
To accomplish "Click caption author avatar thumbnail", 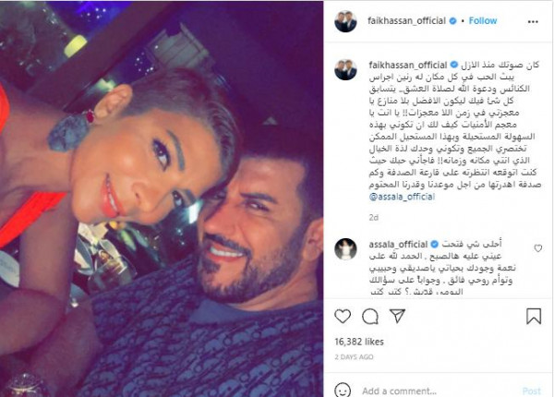I will (x=345, y=69).
